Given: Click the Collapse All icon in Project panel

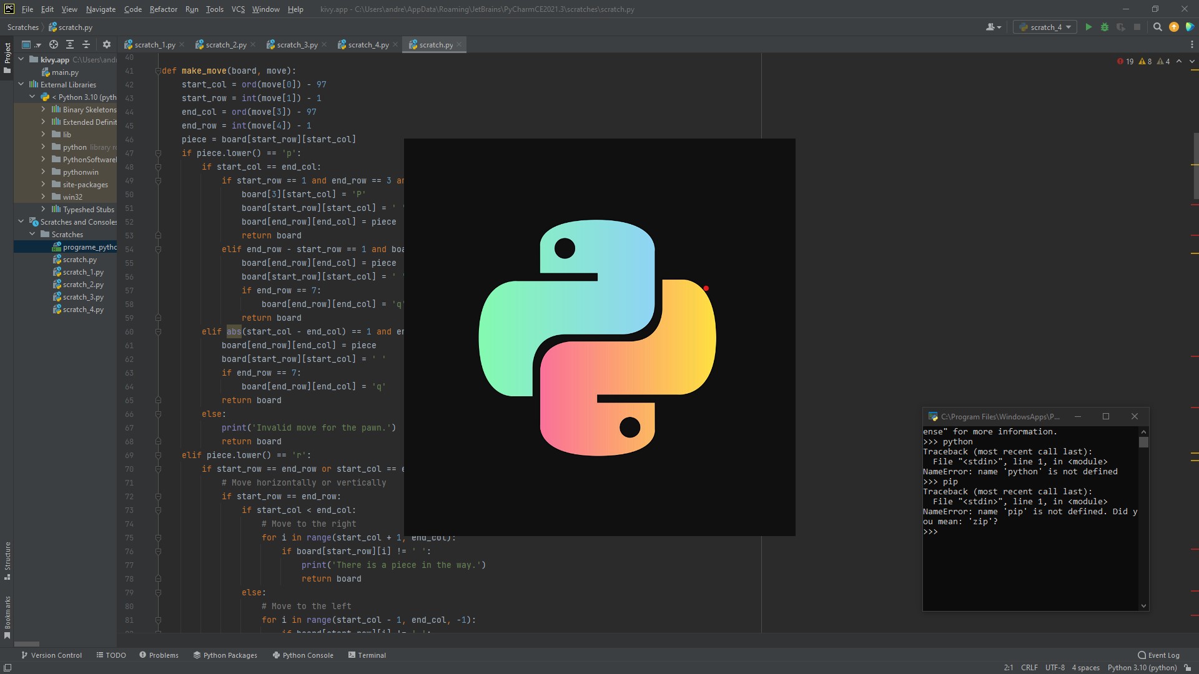Looking at the screenshot, I should coord(86,44).
